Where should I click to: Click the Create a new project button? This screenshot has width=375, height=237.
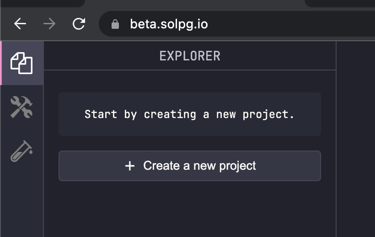(190, 166)
